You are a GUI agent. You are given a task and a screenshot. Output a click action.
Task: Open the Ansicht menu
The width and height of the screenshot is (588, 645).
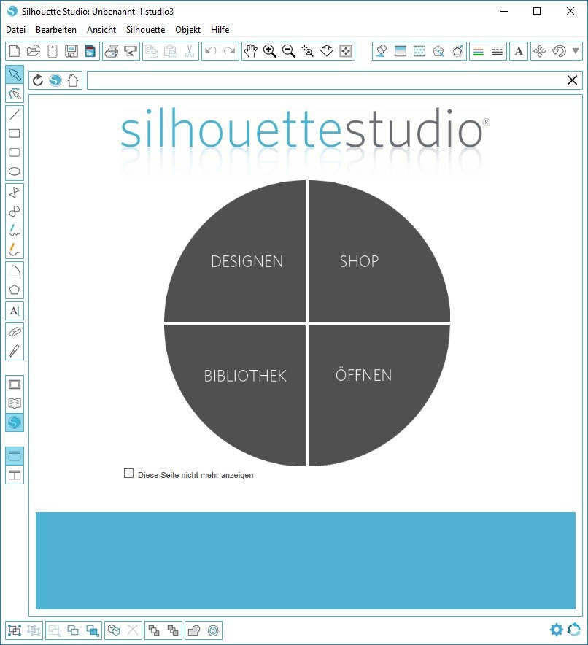tap(101, 30)
